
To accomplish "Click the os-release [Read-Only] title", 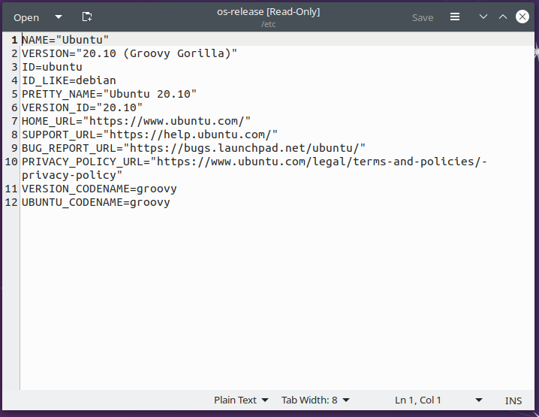I will [269, 12].
